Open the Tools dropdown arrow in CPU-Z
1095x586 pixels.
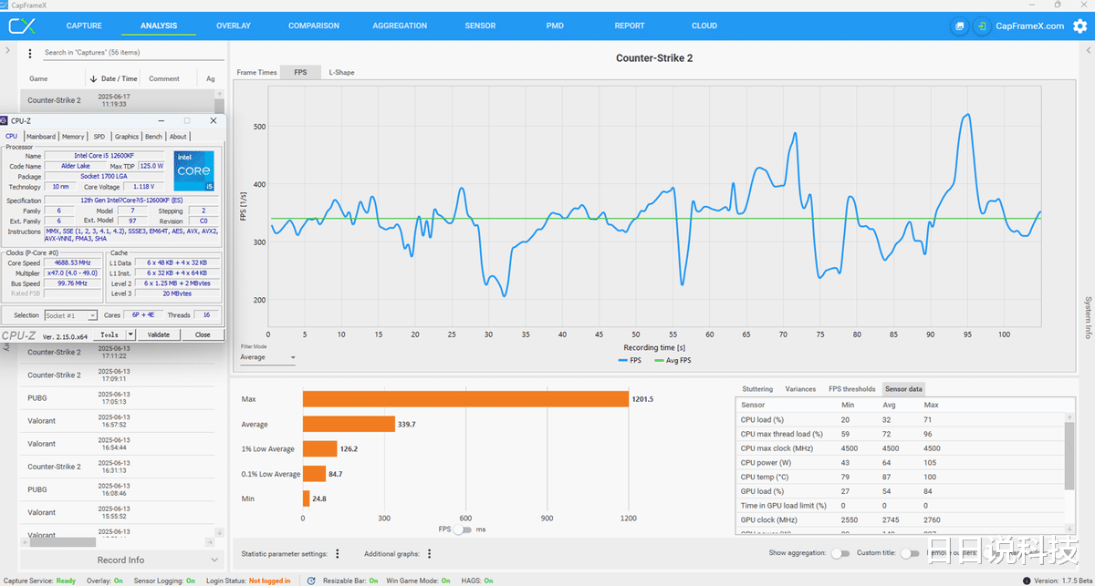[130, 334]
